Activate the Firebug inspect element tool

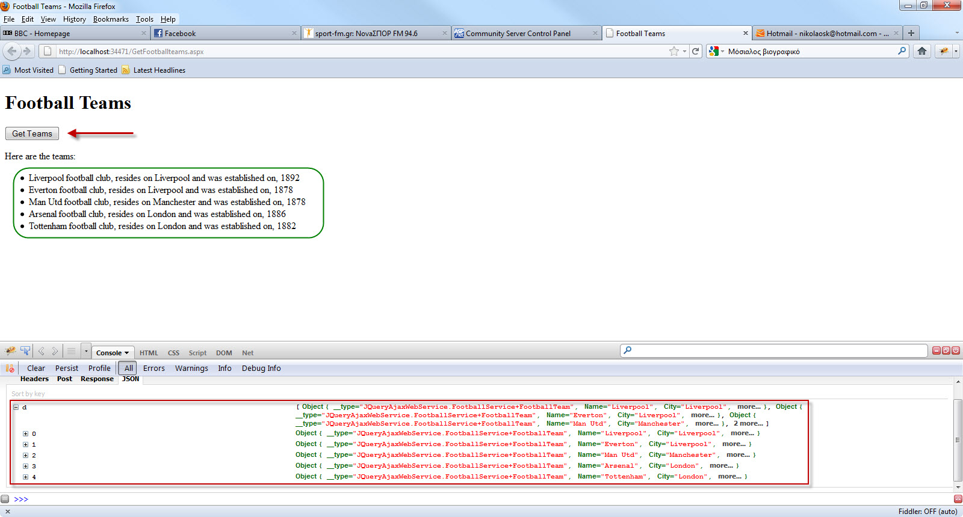[x=25, y=351]
